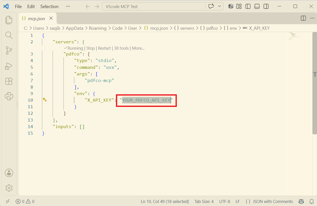The height and width of the screenshot is (206, 317).
Task: Expand the chat dropdown arrow
Action: coord(219,7)
